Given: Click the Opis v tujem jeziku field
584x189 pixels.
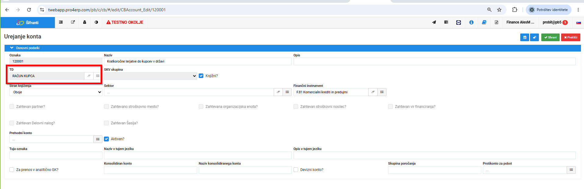Looking at the screenshot, I should click(x=435, y=155).
